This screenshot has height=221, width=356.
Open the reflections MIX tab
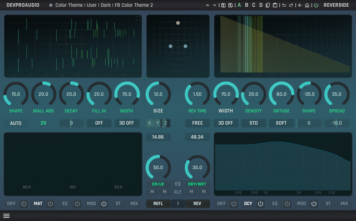134,204
